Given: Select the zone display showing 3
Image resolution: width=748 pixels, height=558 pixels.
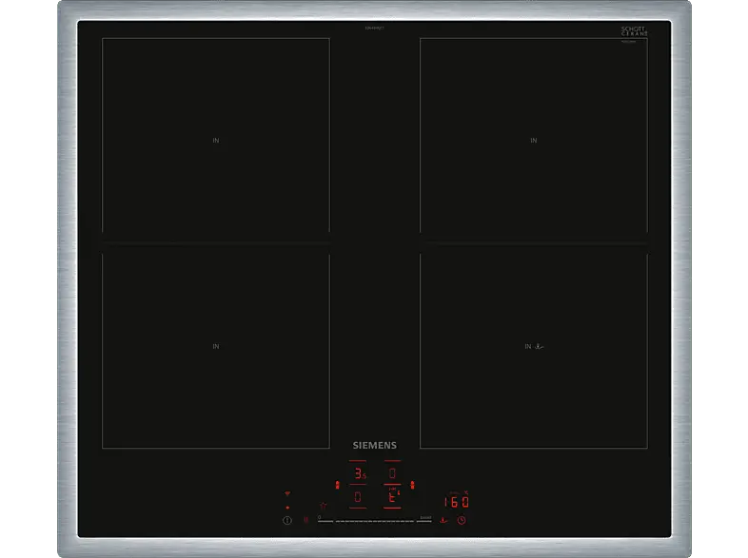Looking at the screenshot, I should click(x=359, y=472).
